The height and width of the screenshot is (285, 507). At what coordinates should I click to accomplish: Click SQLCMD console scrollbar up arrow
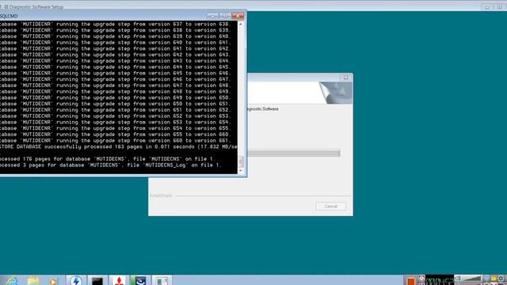(241, 25)
